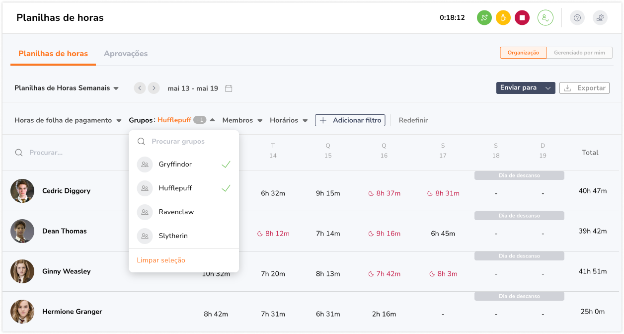The image size is (624, 334).
Task: Click the Adicionar filtro button
Action: pyautogui.click(x=350, y=120)
